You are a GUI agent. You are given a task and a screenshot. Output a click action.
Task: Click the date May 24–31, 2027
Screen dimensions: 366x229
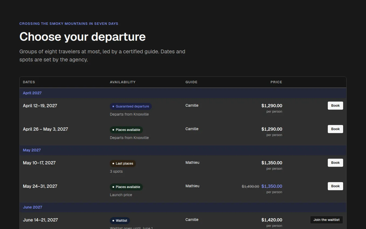click(40, 186)
